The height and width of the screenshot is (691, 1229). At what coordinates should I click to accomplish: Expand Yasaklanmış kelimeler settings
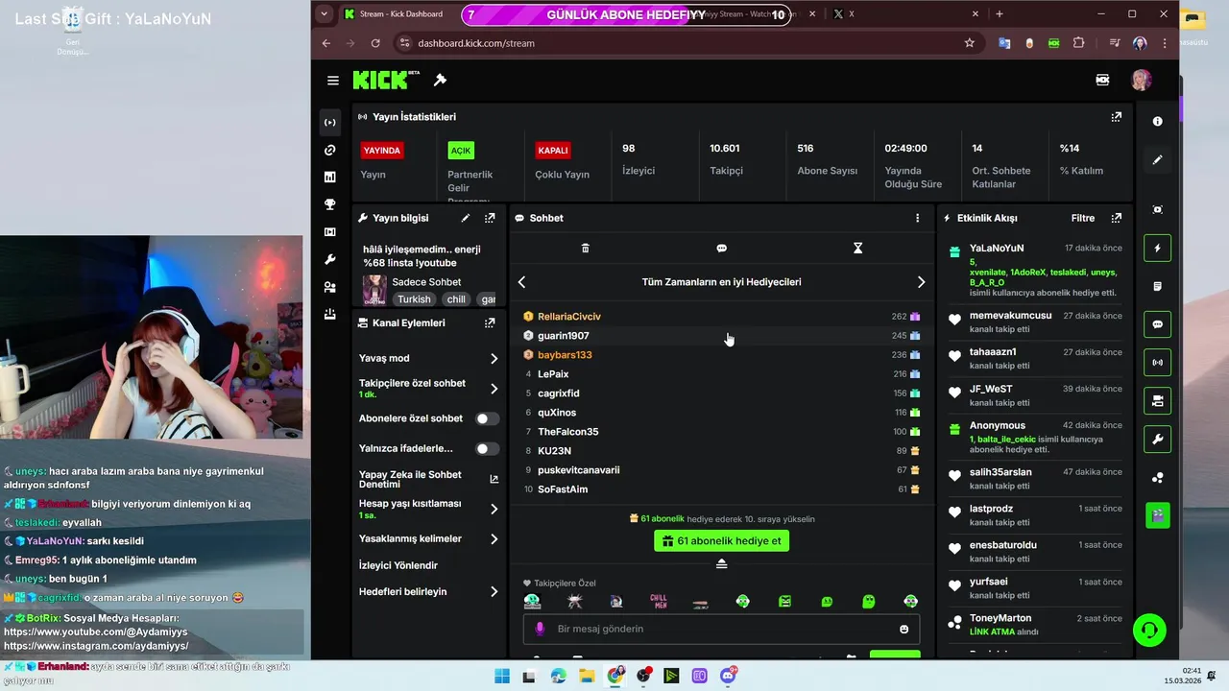click(494, 538)
